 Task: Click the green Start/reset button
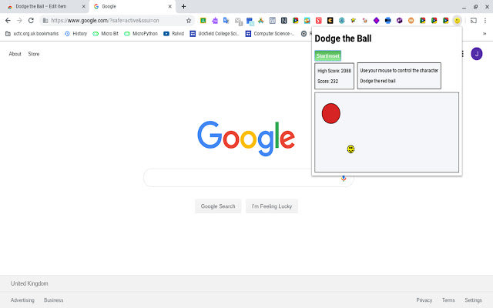(x=327, y=56)
